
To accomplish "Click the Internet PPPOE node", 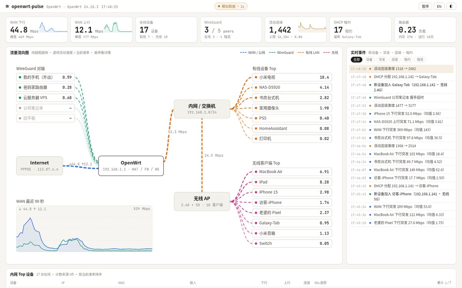I will [x=40, y=166].
